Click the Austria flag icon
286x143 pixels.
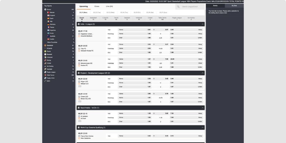click(48, 39)
